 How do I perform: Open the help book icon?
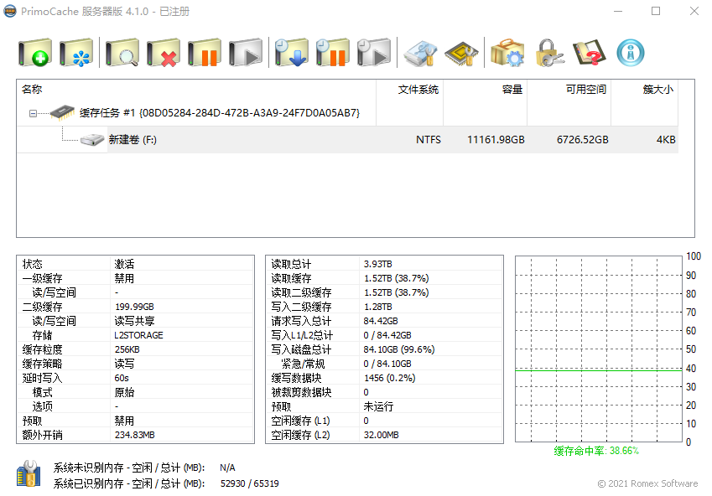click(590, 54)
